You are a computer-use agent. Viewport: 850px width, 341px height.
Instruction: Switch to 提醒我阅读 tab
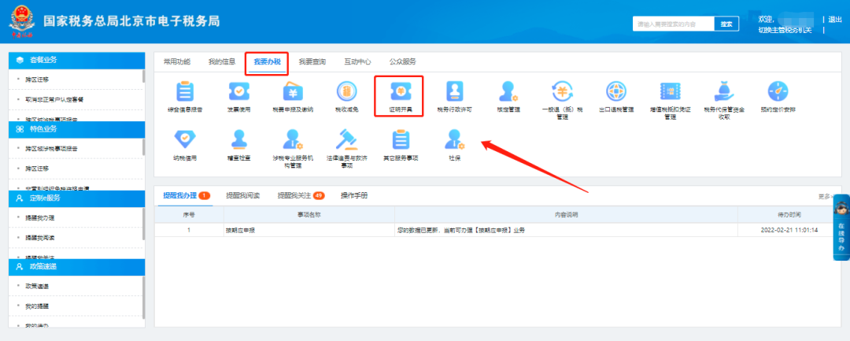point(243,196)
